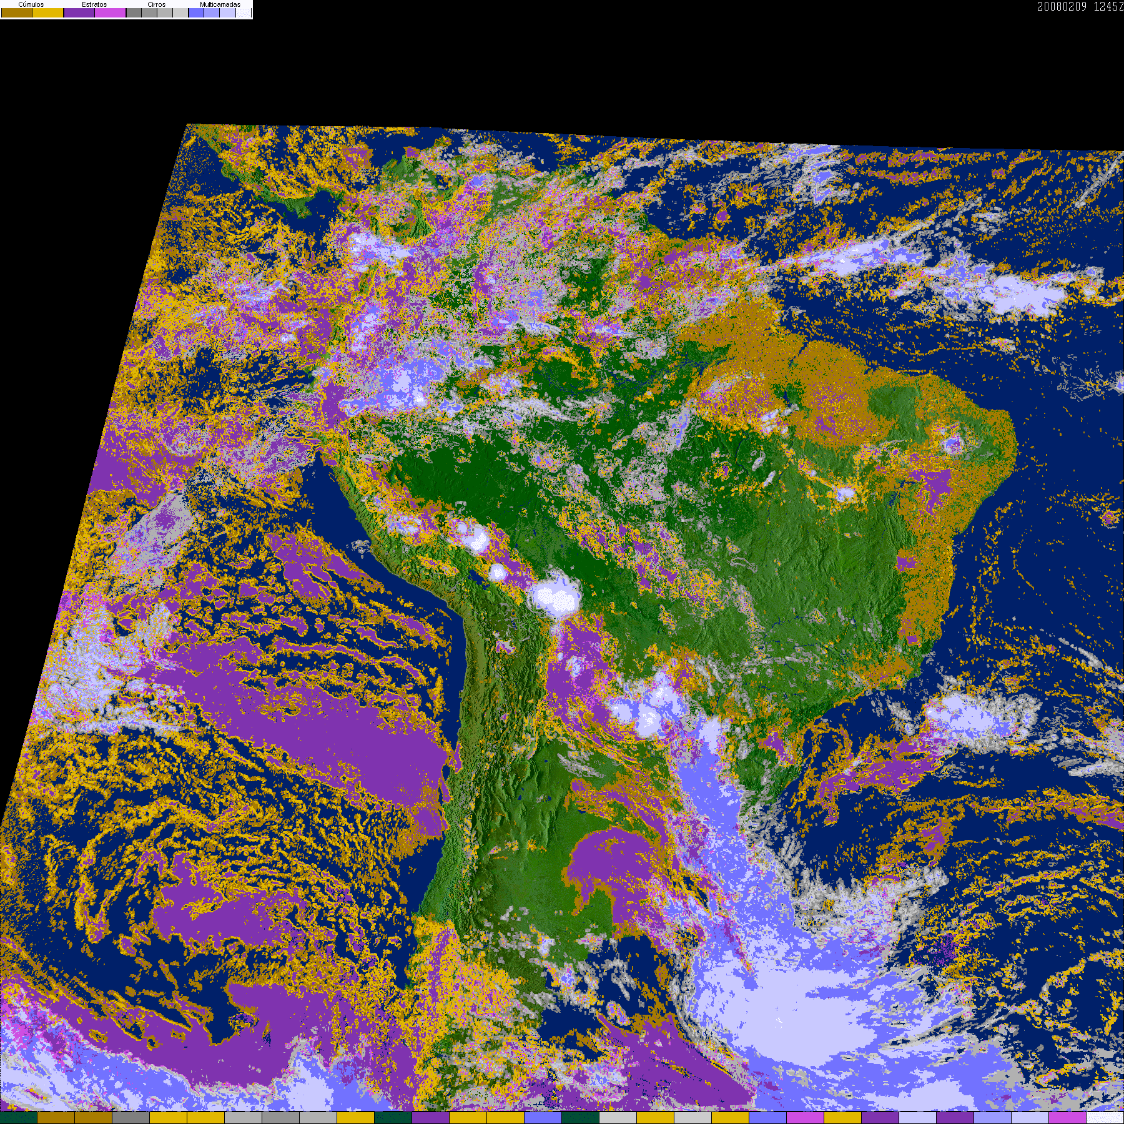This screenshot has width=1124, height=1124.
Task: Click the Multicamadas legend label
Action: (x=220, y=4)
